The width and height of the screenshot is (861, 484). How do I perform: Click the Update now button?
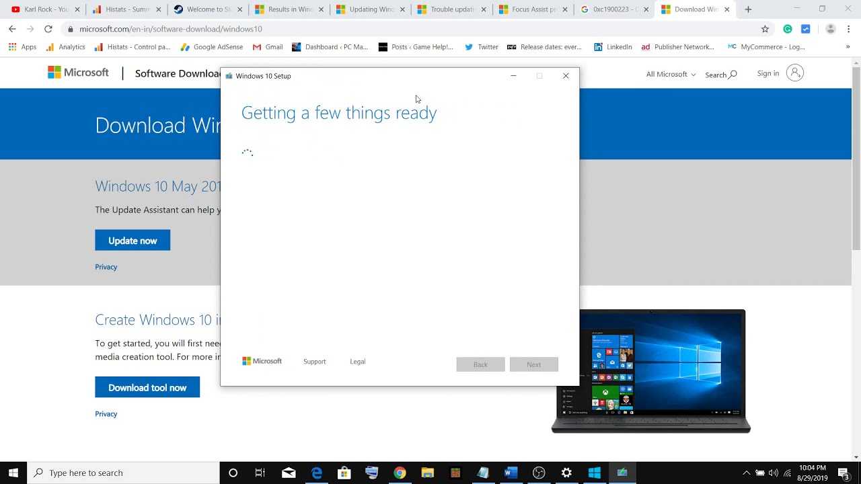tap(133, 240)
